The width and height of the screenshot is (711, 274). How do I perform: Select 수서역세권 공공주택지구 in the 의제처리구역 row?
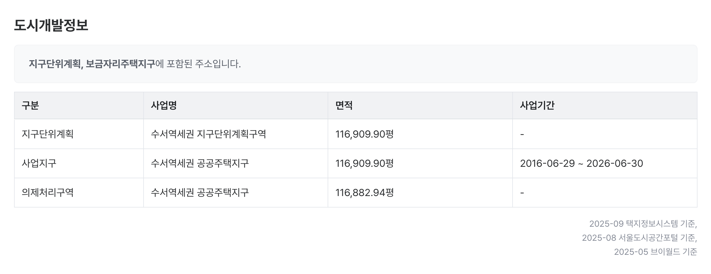(x=200, y=192)
